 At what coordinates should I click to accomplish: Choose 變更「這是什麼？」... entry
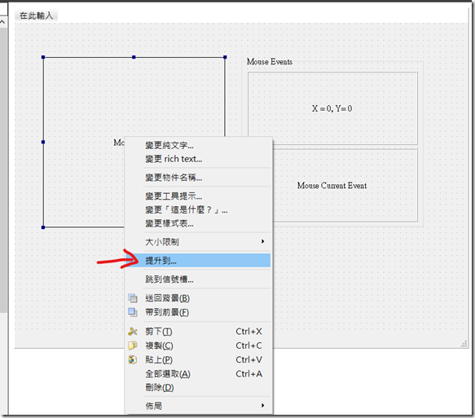pyautogui.click(x=199, y=210)
